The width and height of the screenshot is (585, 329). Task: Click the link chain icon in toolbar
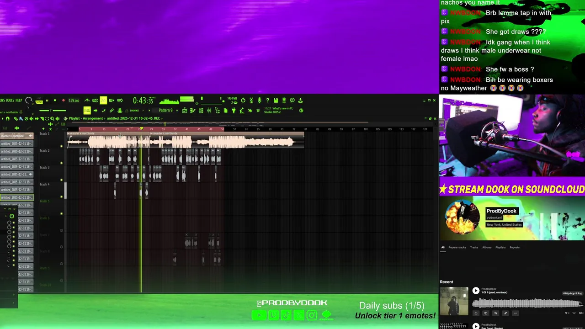pos(112,111)
